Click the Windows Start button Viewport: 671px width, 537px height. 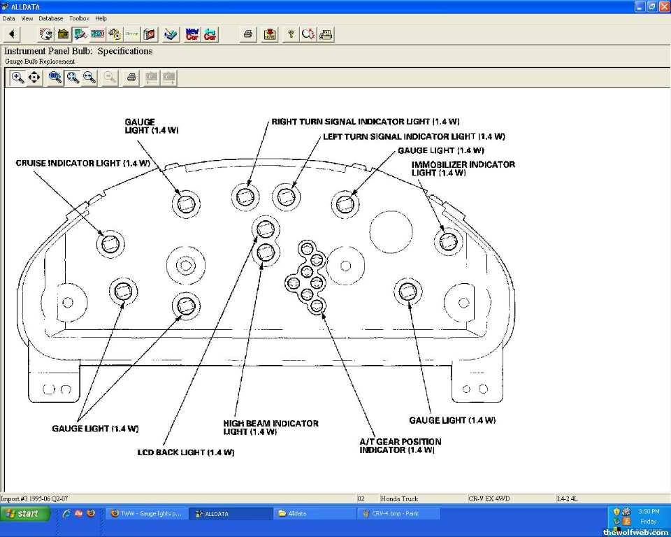pos(24,513)
